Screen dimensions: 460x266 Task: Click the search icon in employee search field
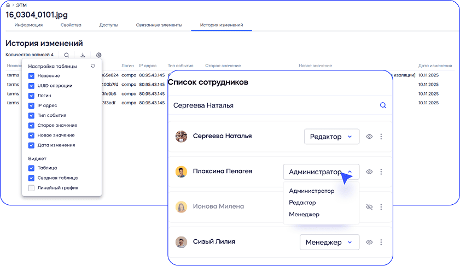pos(383,105)
